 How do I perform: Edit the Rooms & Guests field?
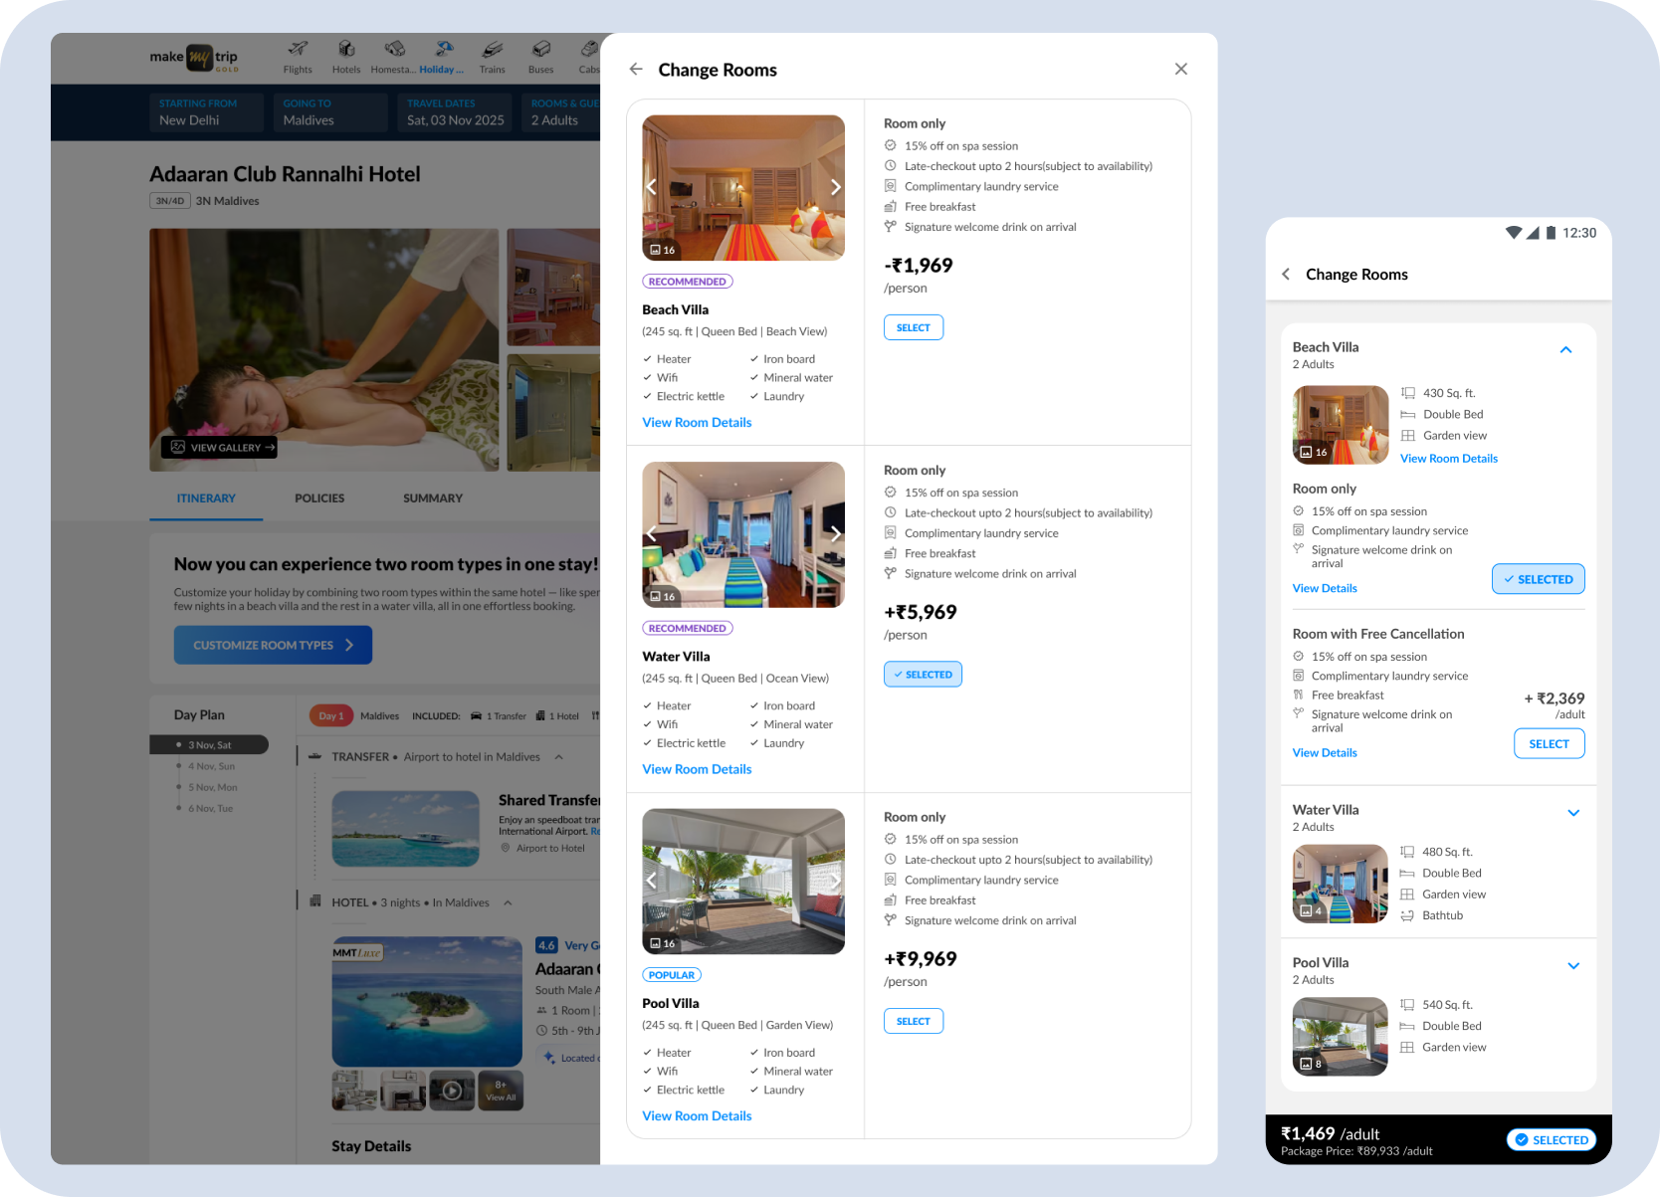(x=561, y=112)
